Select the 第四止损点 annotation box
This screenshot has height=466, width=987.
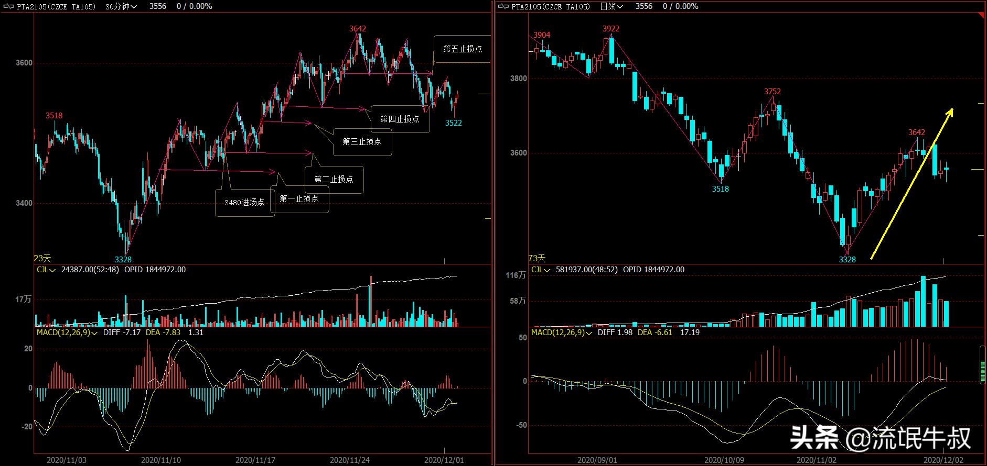click(x=400, y=119)
